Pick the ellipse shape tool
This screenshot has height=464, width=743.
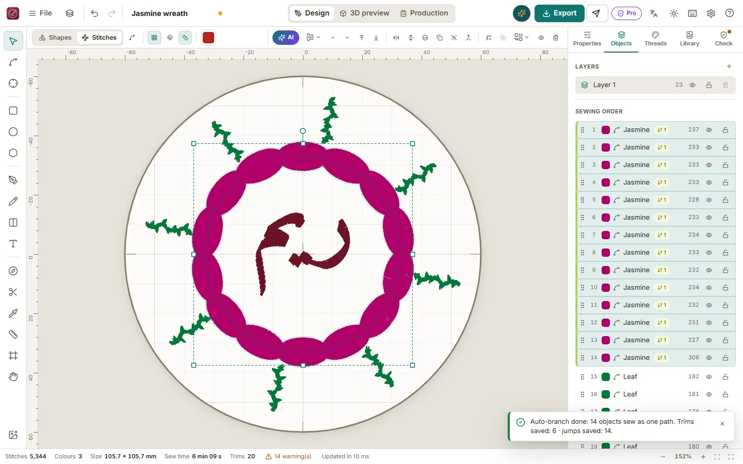(x=13, y=132)
